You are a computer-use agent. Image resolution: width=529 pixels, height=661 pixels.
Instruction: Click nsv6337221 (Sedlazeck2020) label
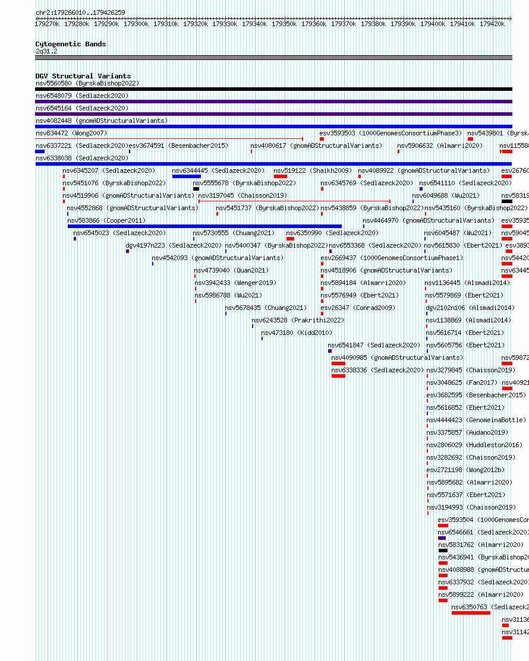click(x=82, y=146)
